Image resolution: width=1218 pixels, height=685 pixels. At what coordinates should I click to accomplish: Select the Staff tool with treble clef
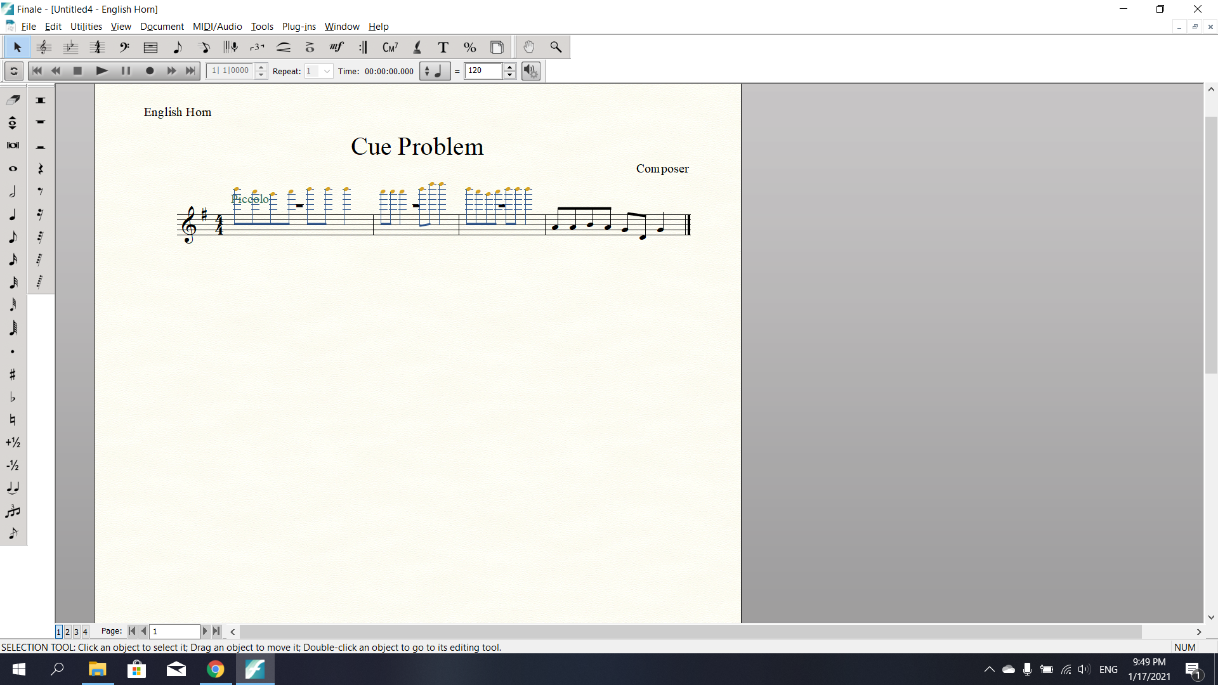(44, 48)
